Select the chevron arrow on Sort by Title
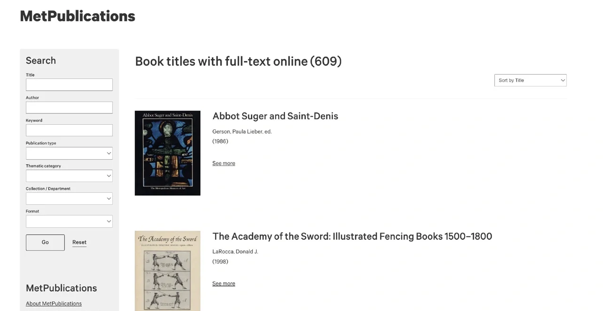 [x=562, y=80]
